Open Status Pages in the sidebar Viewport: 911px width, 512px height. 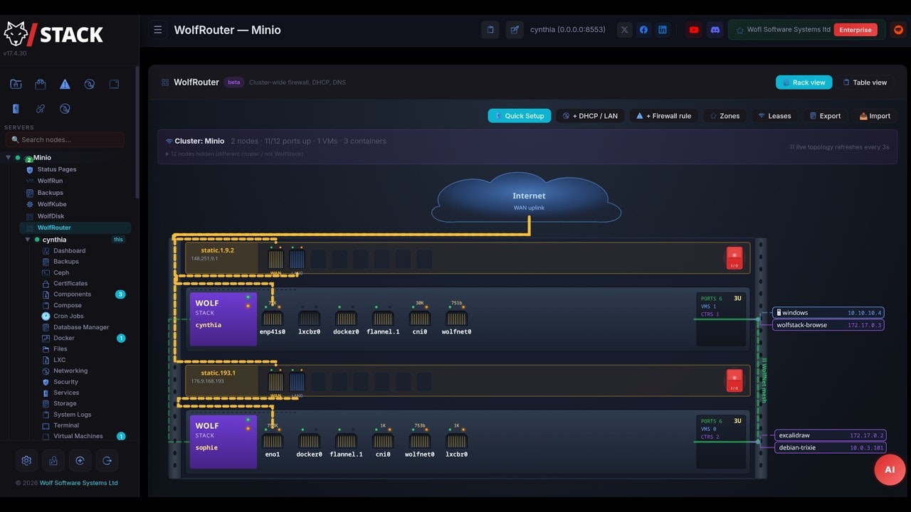56,169
